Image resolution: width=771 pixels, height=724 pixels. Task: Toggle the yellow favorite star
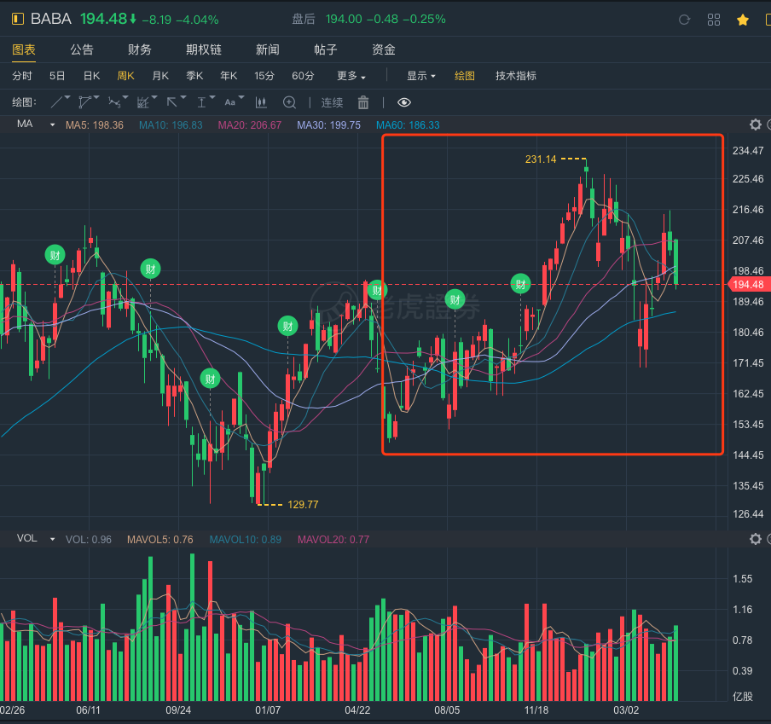[x=743, y=20]
